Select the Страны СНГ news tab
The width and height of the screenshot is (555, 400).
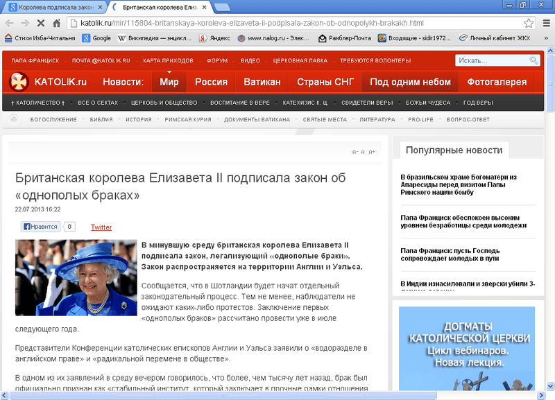pyautogui.click(x=325, y=82)
